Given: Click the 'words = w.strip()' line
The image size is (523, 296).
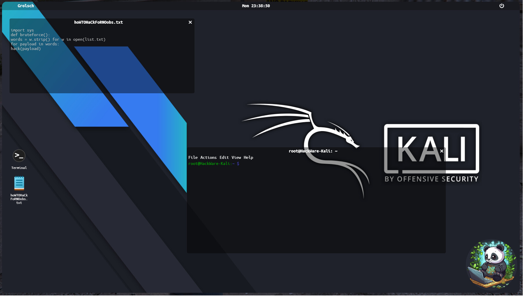Looking at the screenshot, I should pyautogui.click(x=58, y=39).
